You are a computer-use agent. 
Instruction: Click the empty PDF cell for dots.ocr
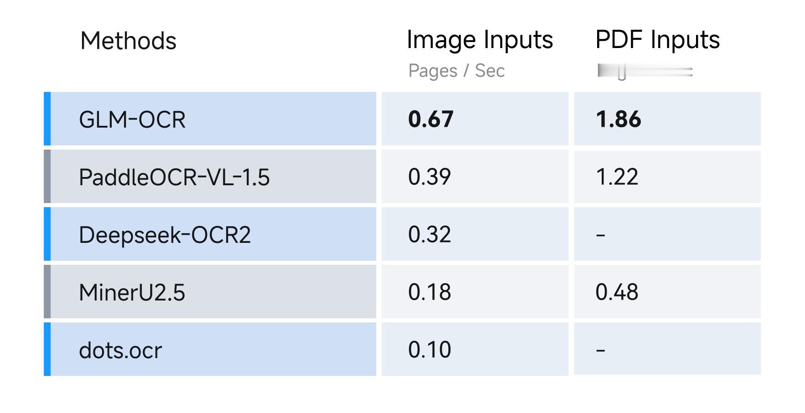(x=667, y=349)
